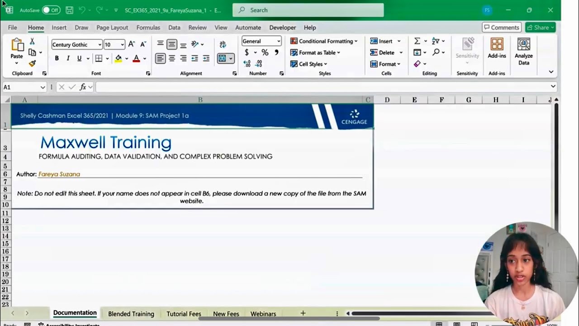Click the Insert Function fx icon
The image size is (579, 326).
[83, 87]
